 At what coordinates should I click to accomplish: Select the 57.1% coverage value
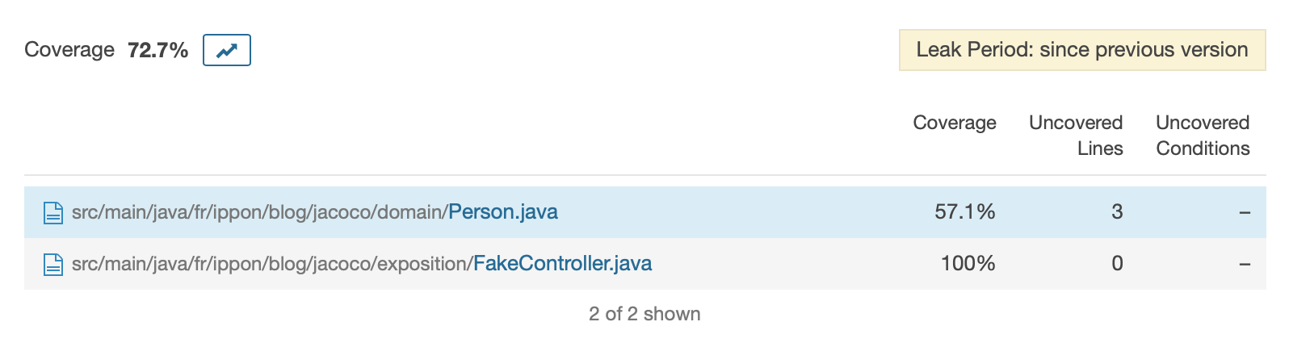coord(964,212)
